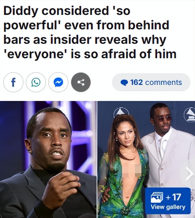The image size is (195, 218).
Task: Click the gramophone logo at photo's right edge
Action: pos(190,114)
